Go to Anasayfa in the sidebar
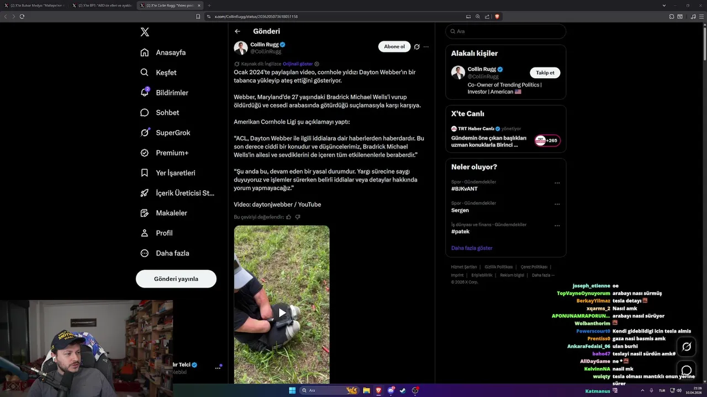This screenshot has height=397, width=707. coord(163,52)
